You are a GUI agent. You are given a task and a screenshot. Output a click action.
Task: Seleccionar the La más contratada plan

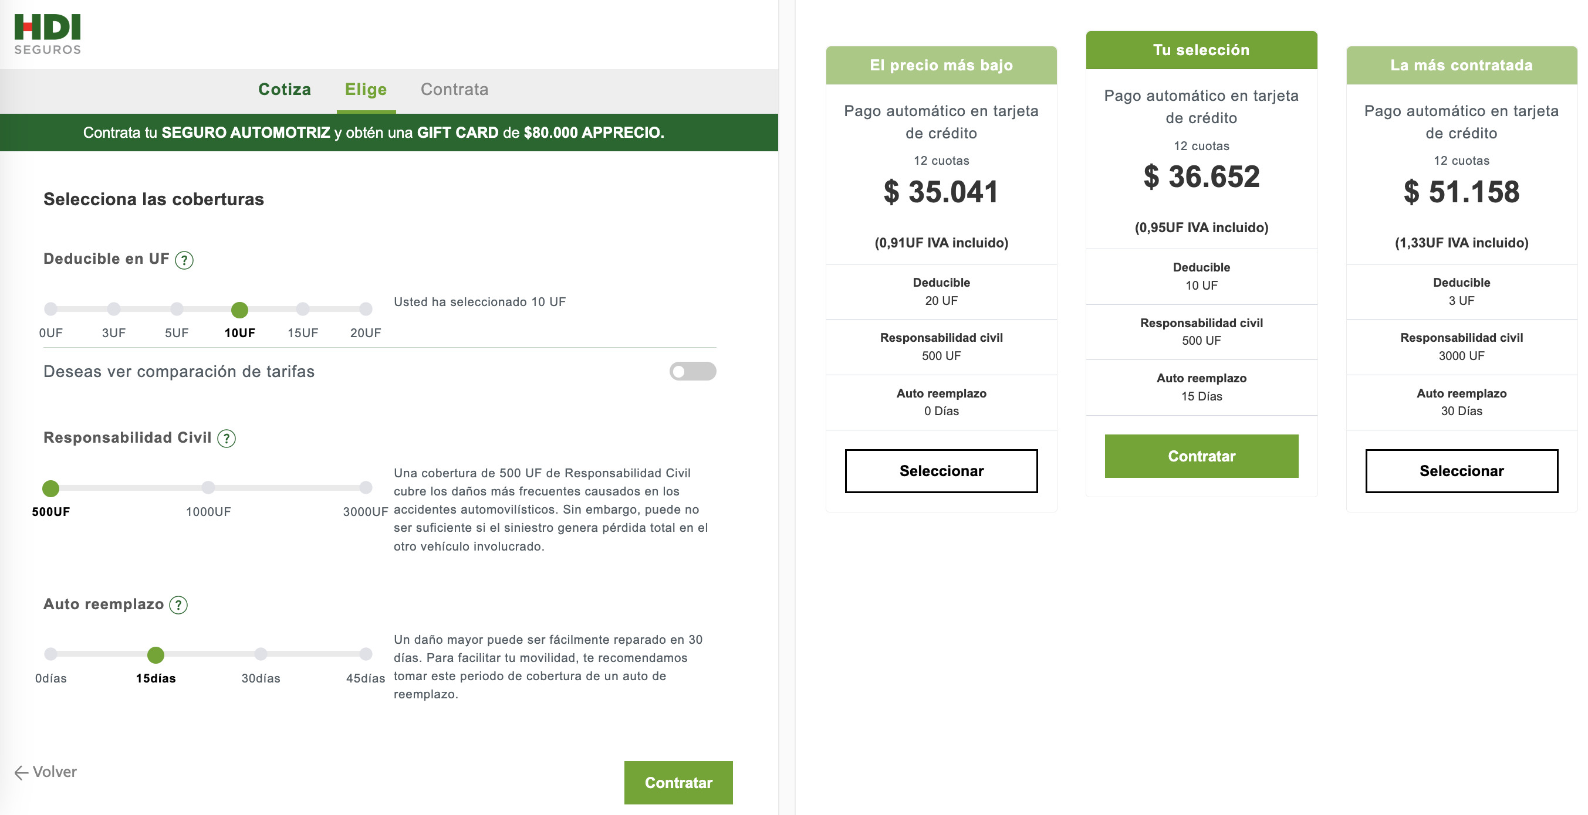click(x=1462, y=471)
